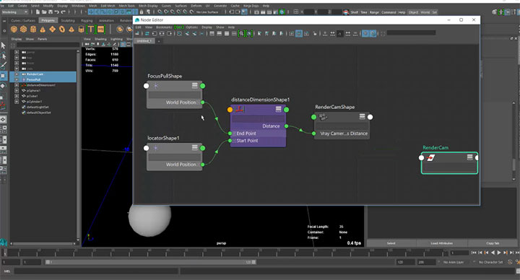
Task: Click the New scene icon in status line
Action: pyautogui.click(x=38, y=12)
